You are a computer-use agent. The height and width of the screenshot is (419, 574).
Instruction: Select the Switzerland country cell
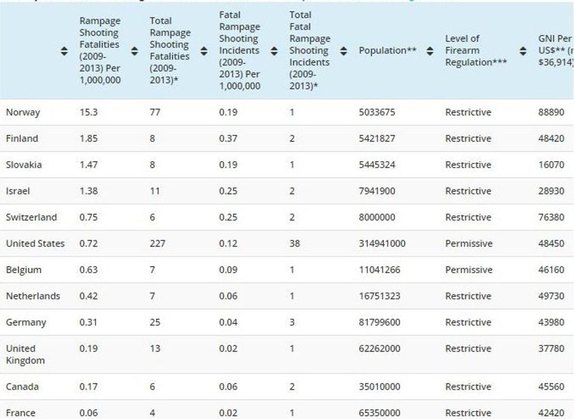pos(32,217)
